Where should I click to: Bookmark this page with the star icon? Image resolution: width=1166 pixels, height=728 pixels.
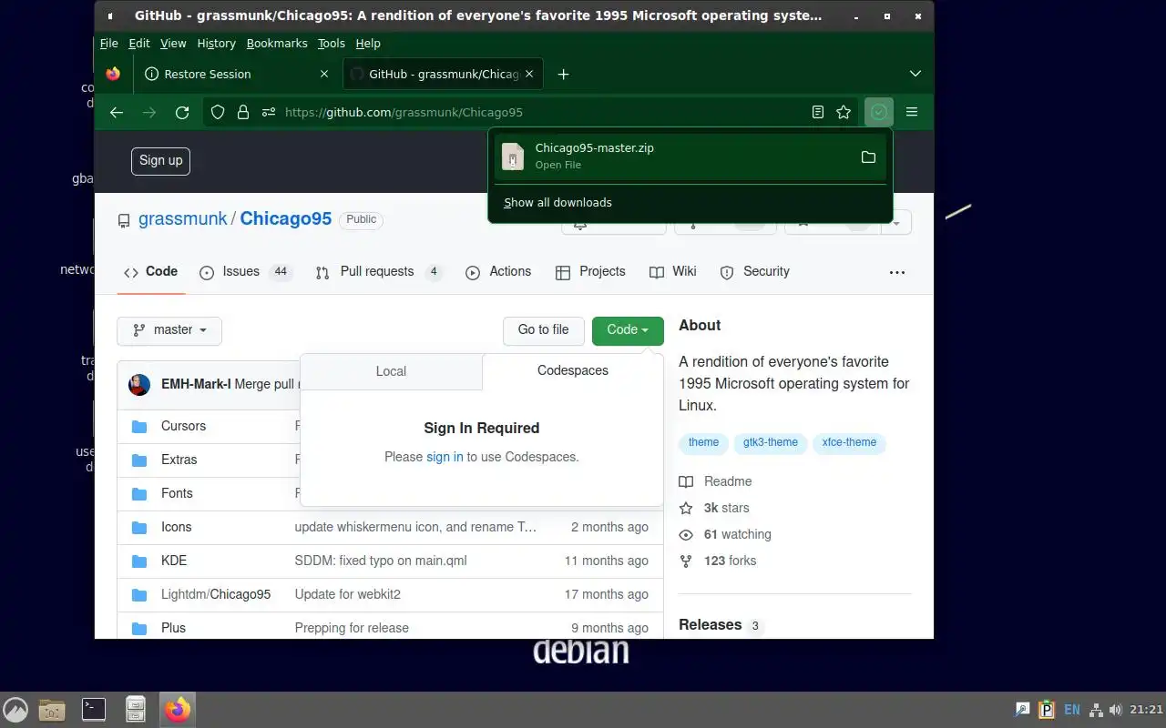[844, 112]
